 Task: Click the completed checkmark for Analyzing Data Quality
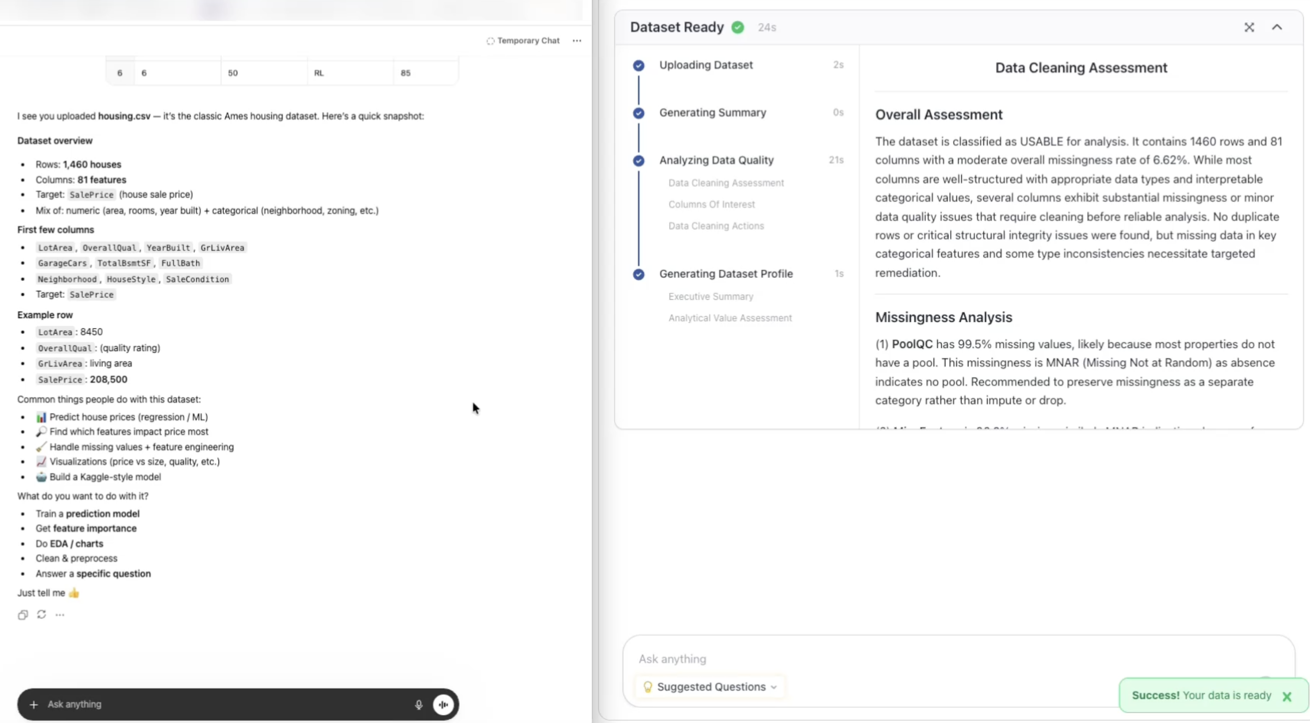click(638, 160)
